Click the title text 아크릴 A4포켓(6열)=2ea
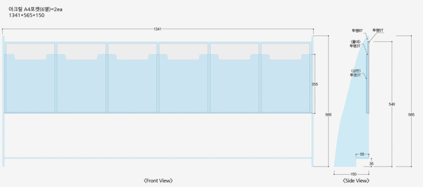Viewport: 423px width, 187px height. pos(36,10)
